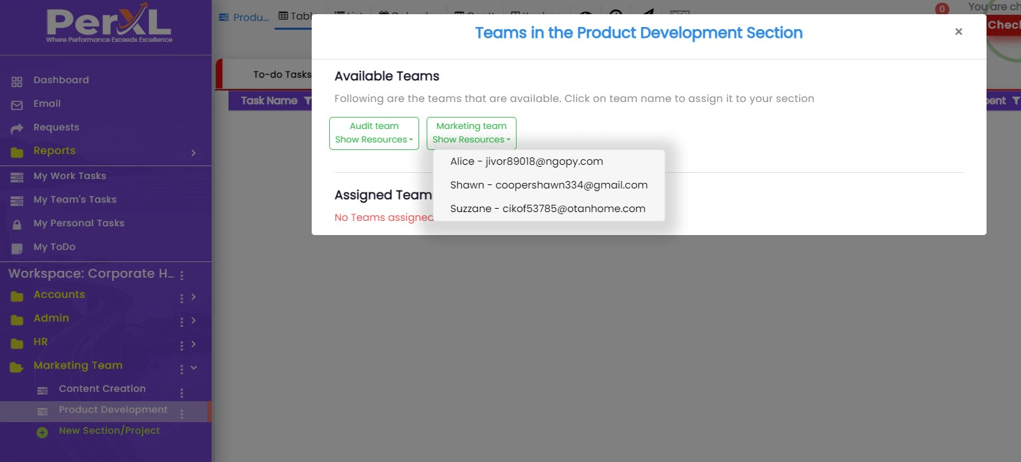Click the My ToDo sticky note icon

17,248
